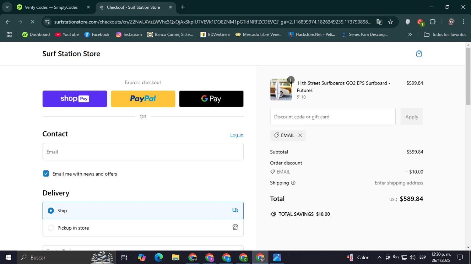Viewport: 471px width, 264px height.
Task: Close the Checkout - Surf Station Store tab
Action: click(x=171, y=7)
